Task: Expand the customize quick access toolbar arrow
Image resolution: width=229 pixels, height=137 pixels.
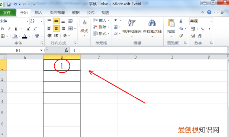Action: (34, 5)
